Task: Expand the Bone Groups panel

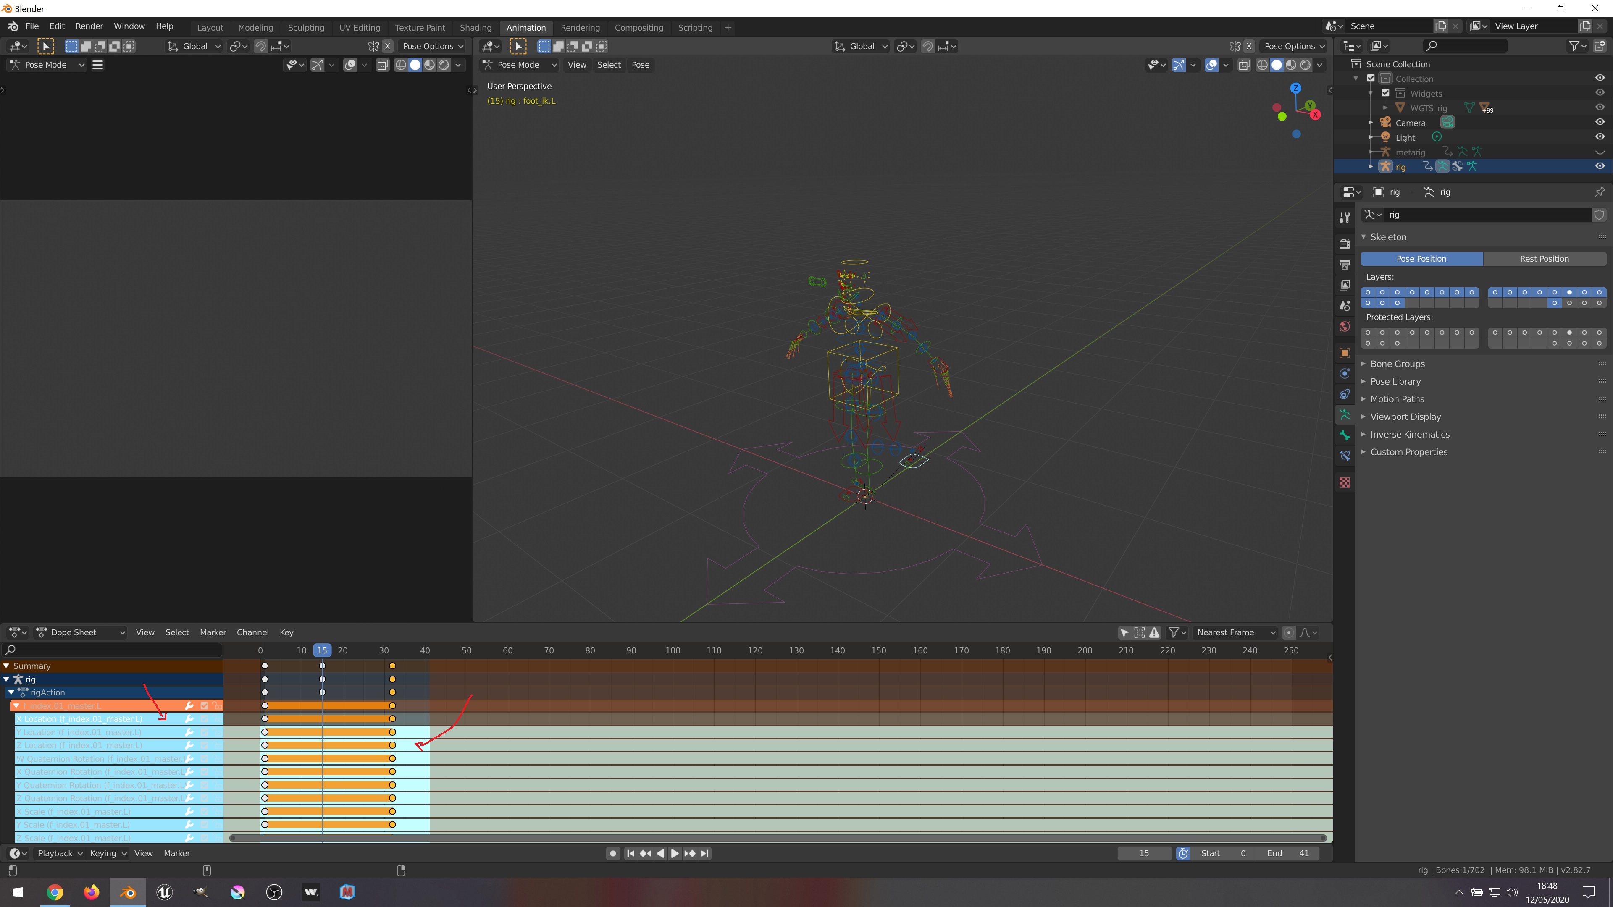Action: (x=1397, y=364)
